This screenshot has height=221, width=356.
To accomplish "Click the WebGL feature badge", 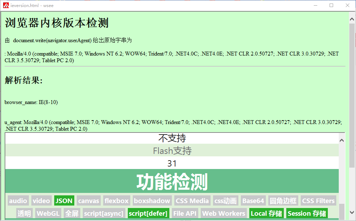I will [x=48, y=213].
